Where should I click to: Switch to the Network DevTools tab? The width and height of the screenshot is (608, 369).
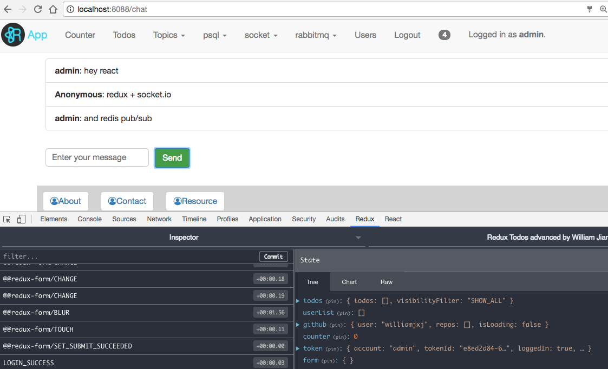(159, 219)
